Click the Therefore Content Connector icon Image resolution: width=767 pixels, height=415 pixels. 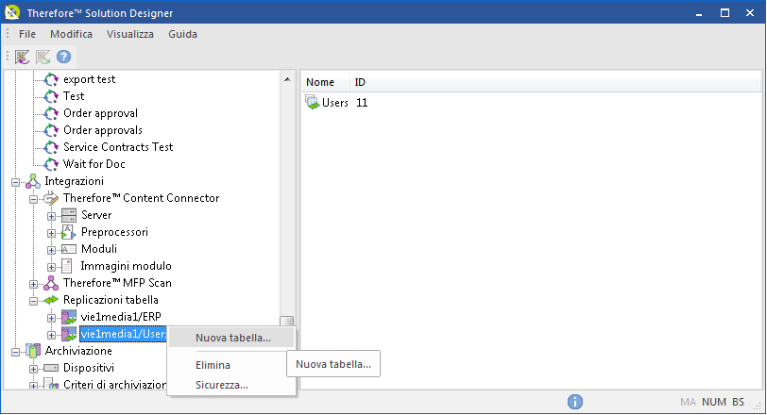point(51,198)
